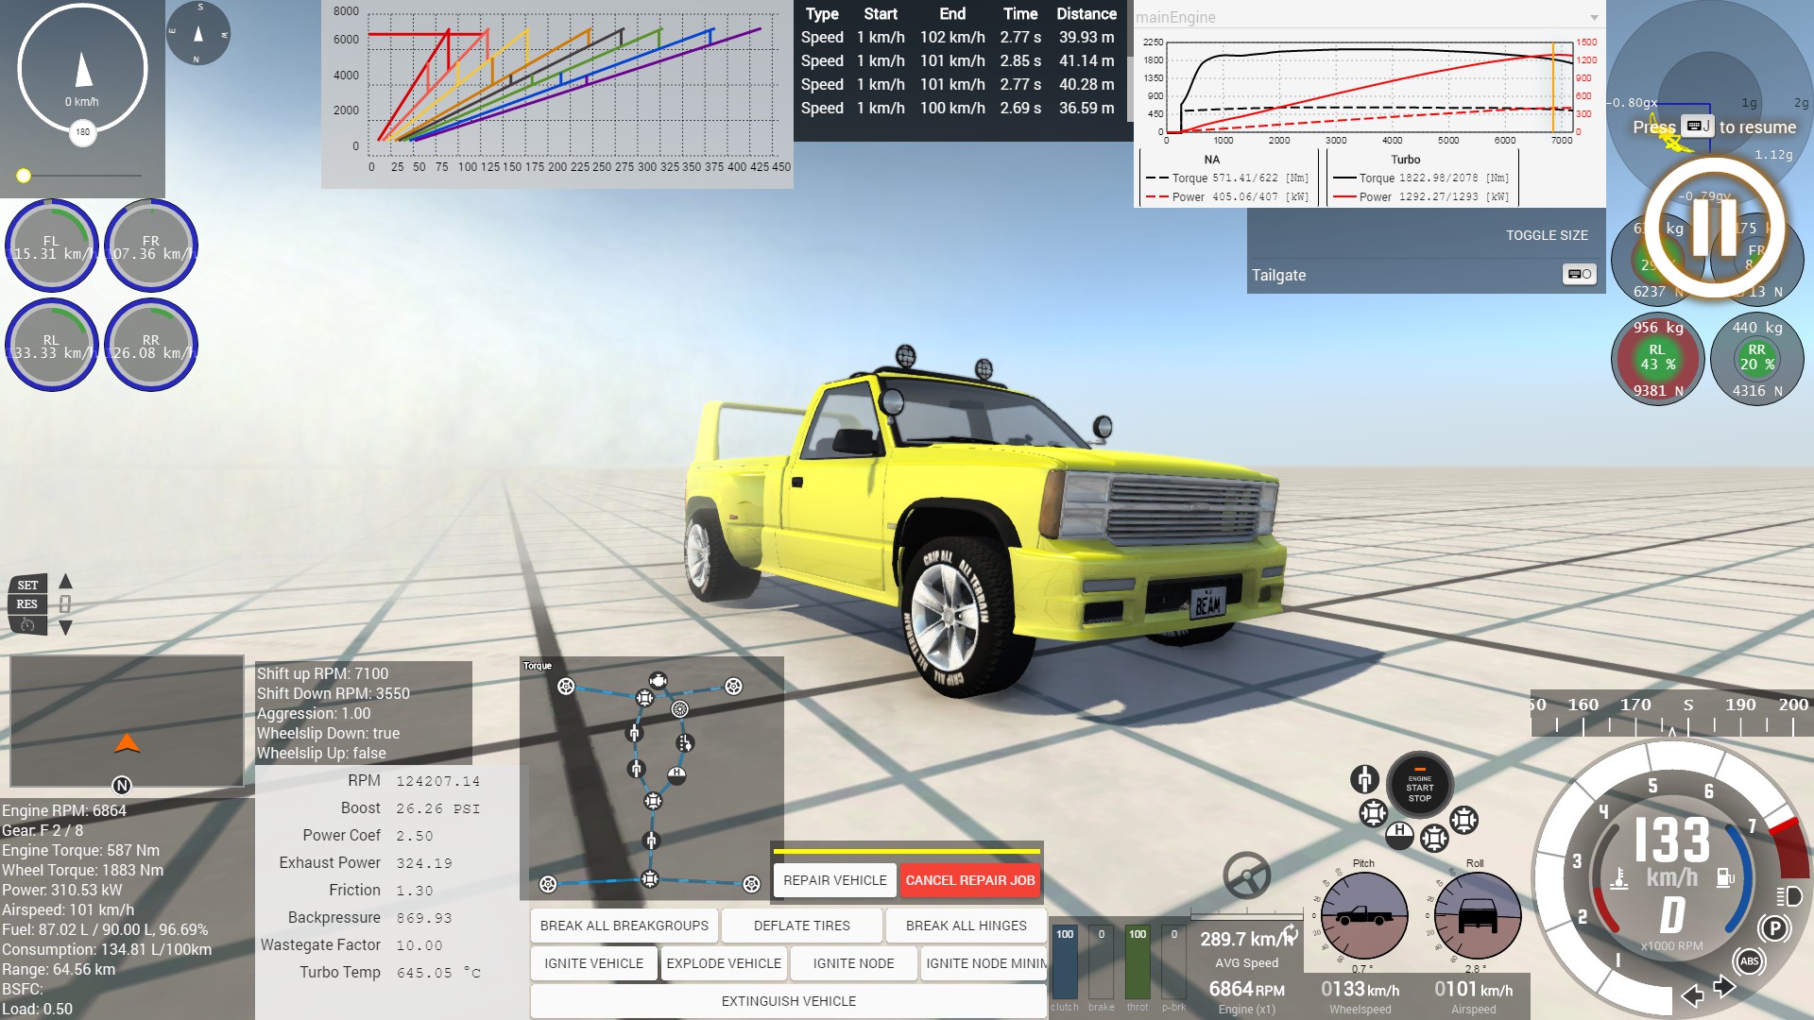Click the keyboard J key icon to resume
1814x1020 pixels.
point(1697,127)
